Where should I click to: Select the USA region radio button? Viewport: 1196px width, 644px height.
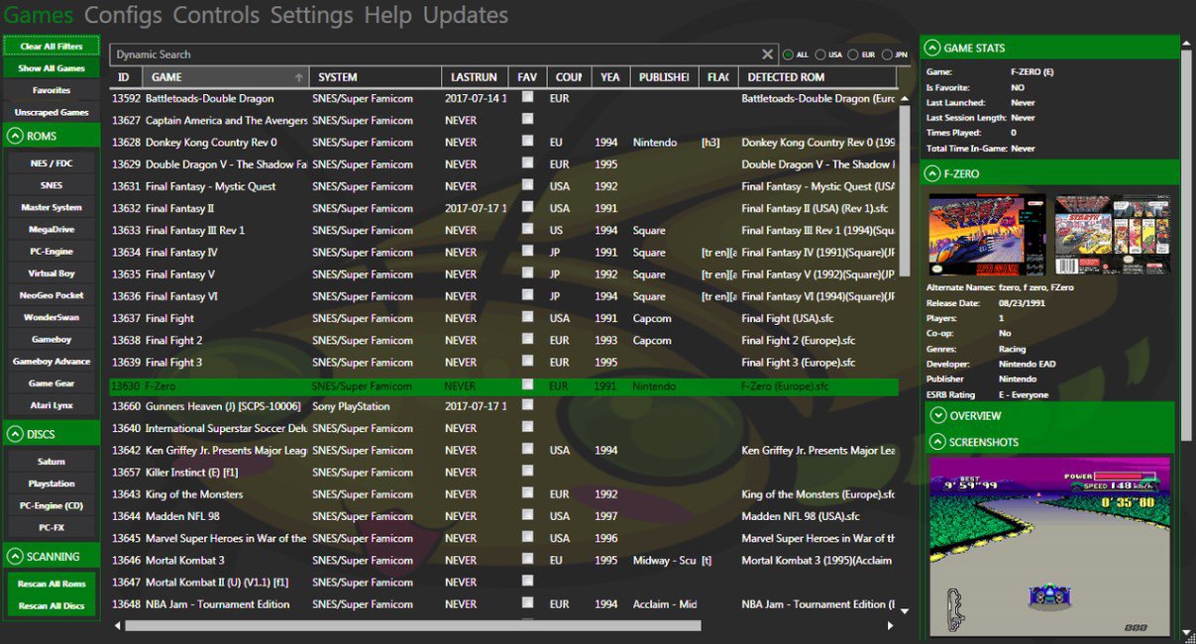(820, 54)
